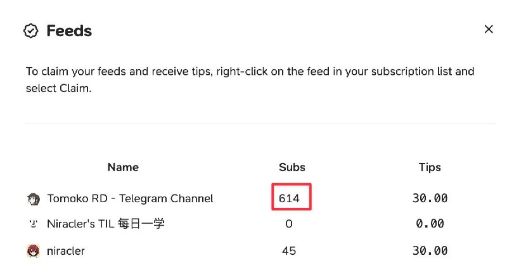Image resolution: width=507 pixels, height=277 pixels.
Task: Click the 30.00 tips for Tomoko RD
Action: click(430, 198)
